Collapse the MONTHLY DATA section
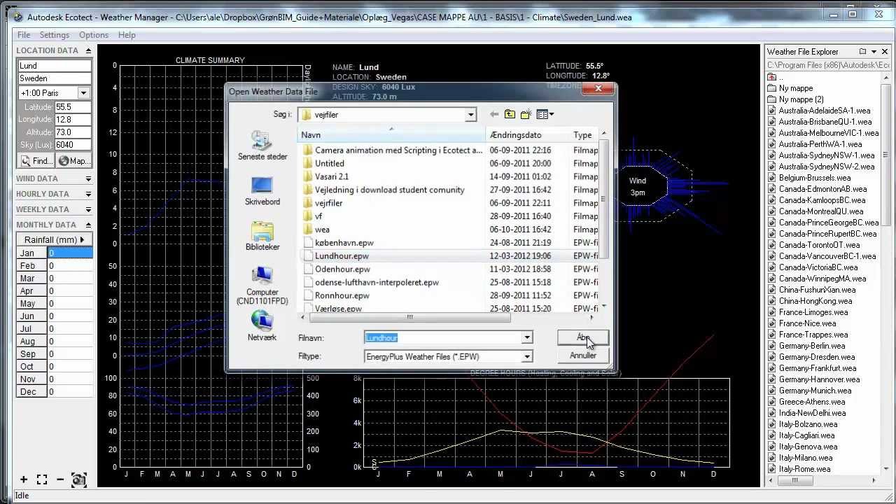 pos(55,225)
